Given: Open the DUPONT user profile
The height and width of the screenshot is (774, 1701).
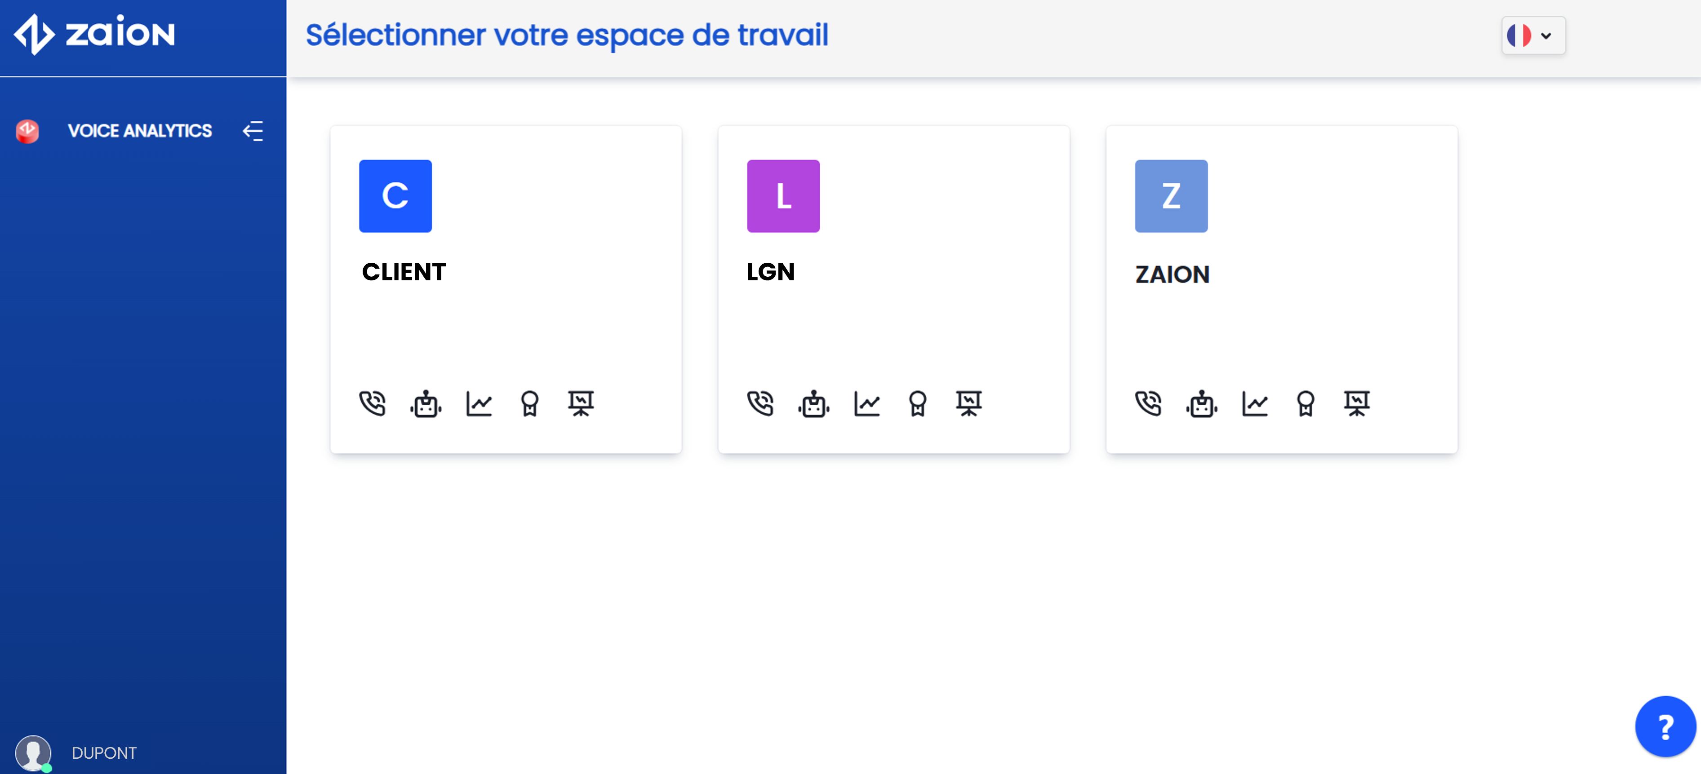Looking at the screenshot, I should (103, 752).
